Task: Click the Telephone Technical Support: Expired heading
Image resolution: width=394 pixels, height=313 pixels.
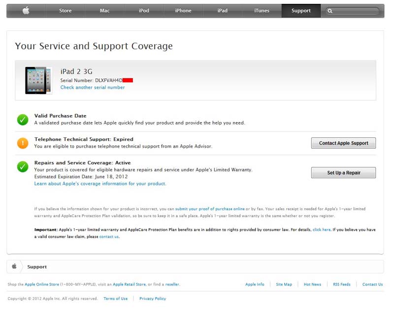Action: tap(84, 139)
